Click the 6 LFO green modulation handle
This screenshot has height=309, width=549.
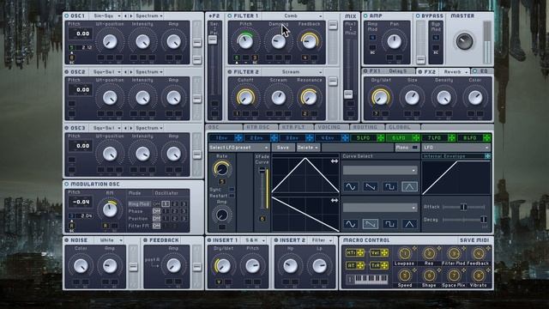(416, 138)
